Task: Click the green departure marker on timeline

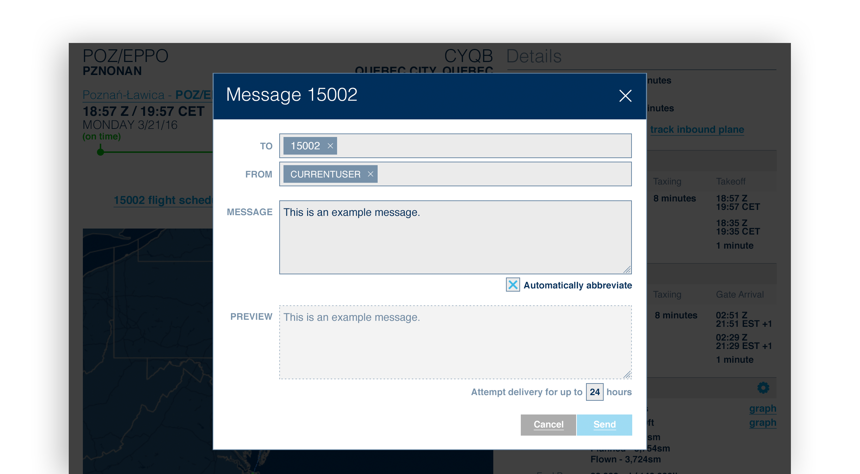Action: coord(100,152)
